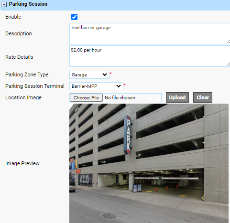Collapse the Parking Session section
The height and width of the screenshot is (223, 230).
click(4, 4)
